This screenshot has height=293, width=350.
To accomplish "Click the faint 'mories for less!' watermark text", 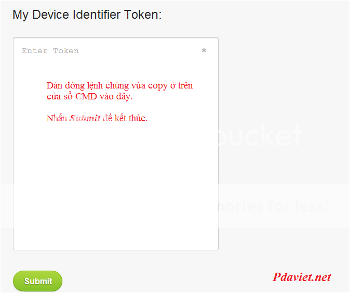I will [x=272, y=206].
